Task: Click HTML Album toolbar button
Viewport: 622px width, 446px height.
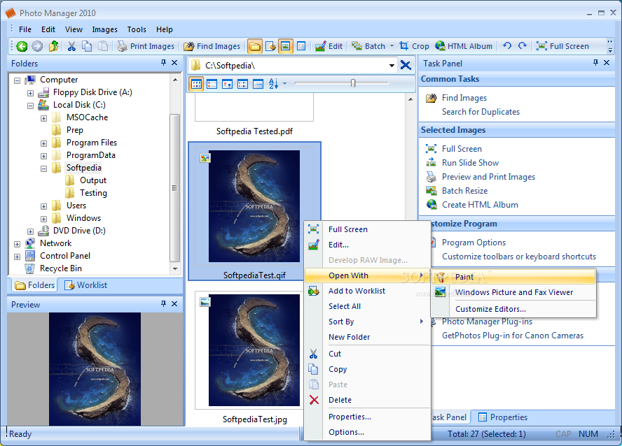Action: pos(464,46)
